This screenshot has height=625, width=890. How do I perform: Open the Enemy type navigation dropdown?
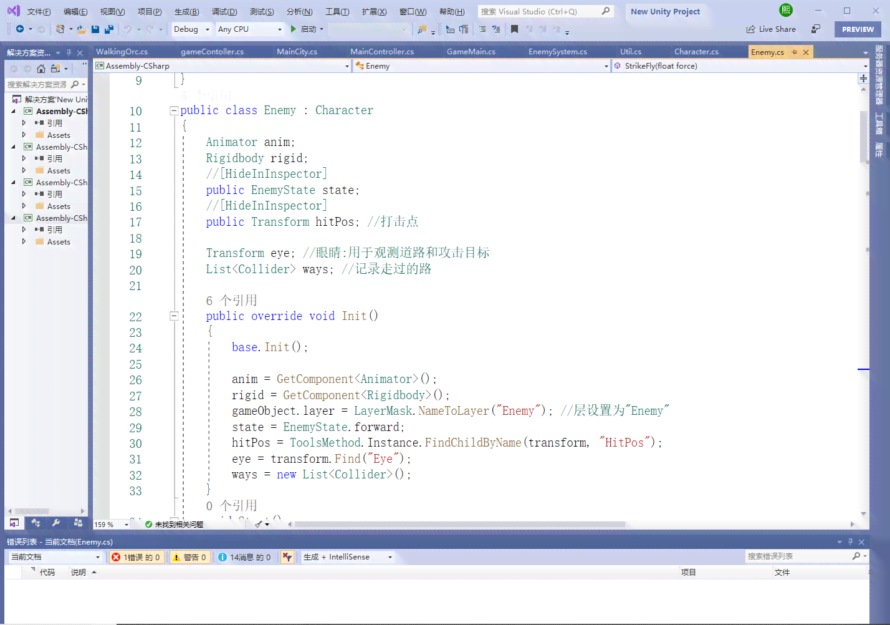pyautogui.click(x=482, y=65)
